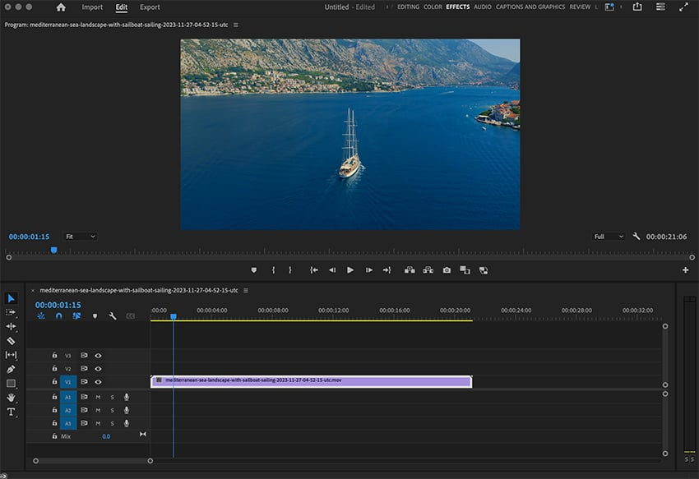This screenshot has width=699, height=479.
Task: Click the Mix track audio level value
Action: tap(106, 435)
